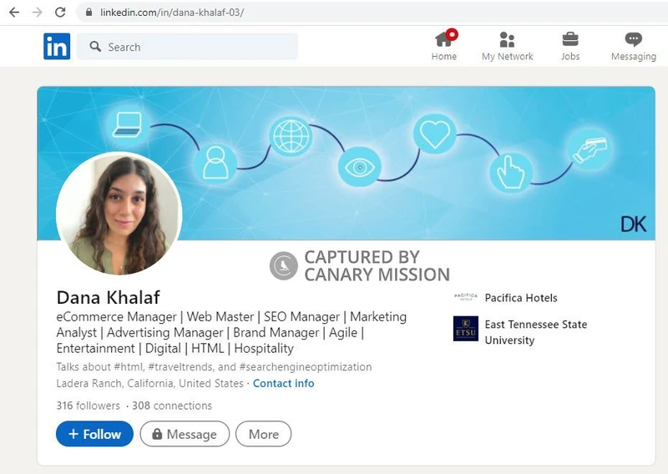Click the red notification badge on Home
Screen dimensions: 668x474
[452, 34]
